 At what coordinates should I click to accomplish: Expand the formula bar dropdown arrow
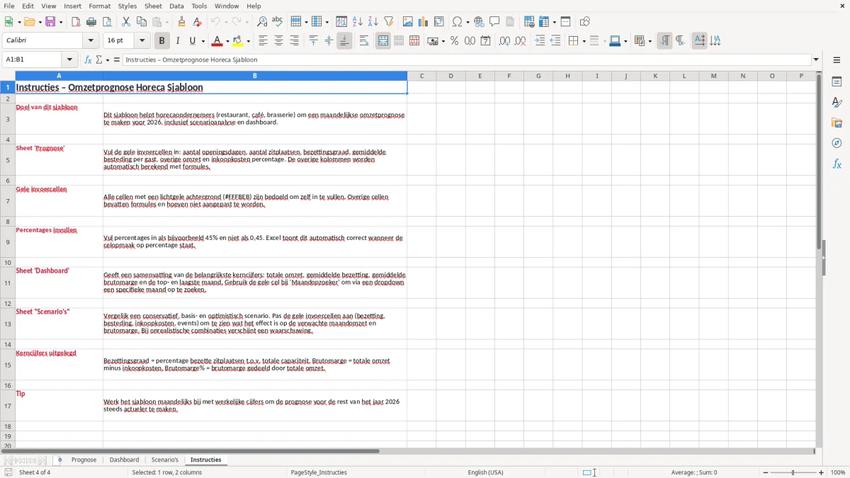click(816, 59)
